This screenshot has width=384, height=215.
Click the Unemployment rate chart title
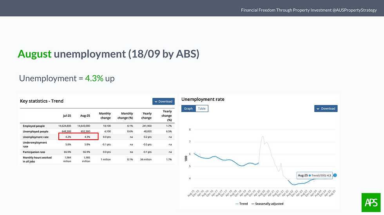(203, 100)
